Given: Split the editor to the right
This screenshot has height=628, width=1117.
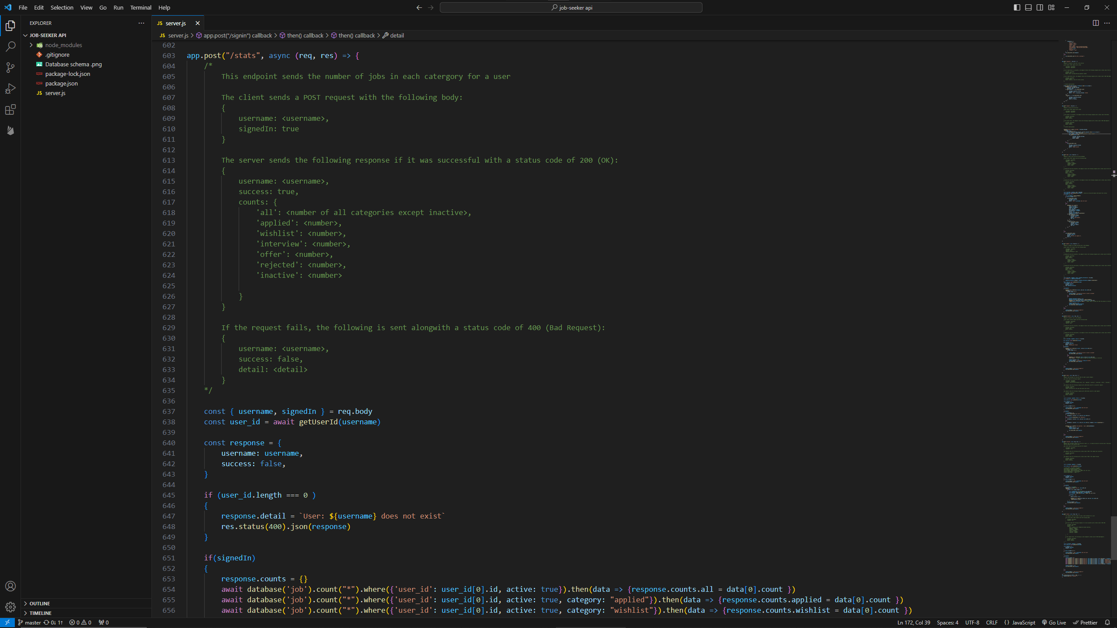Looking at the screenshot, I should (x=1096, y=23).
